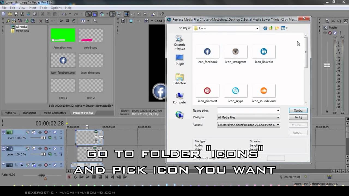Select the Envelope Edit tool icon
The width and height of the screenshot is (349, 196).
[x=133, y=14]
